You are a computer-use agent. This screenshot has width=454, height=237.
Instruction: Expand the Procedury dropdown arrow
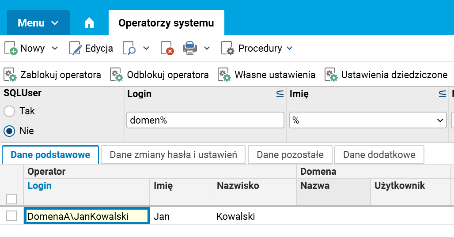pyautogui.click(x=289, y=49)
